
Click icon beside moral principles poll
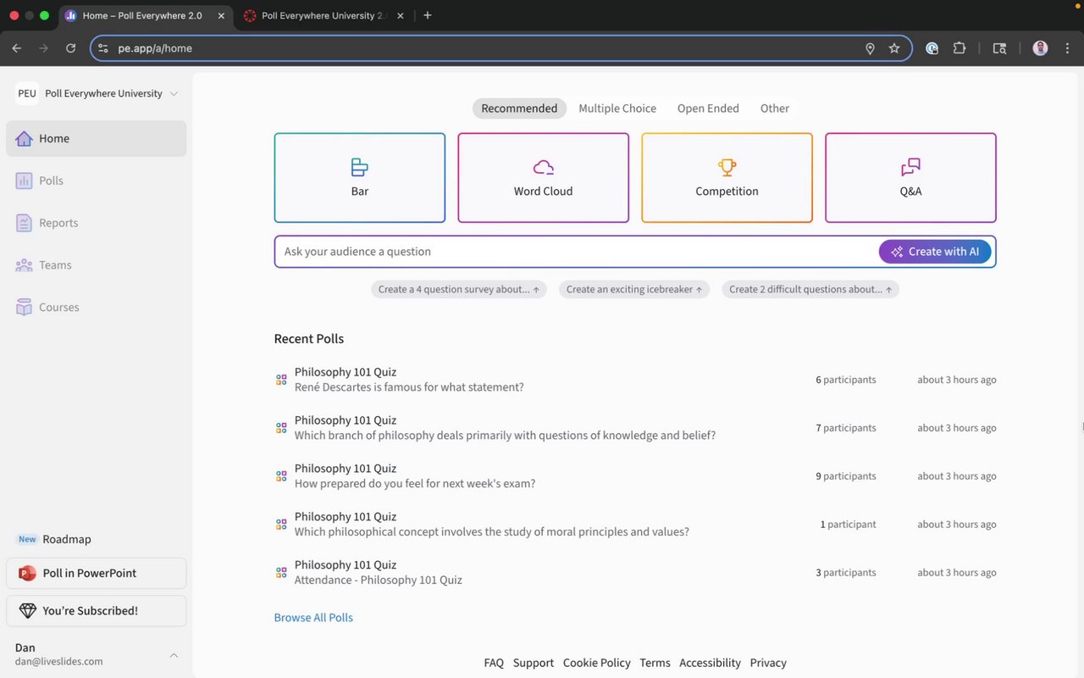click(281, 525)
